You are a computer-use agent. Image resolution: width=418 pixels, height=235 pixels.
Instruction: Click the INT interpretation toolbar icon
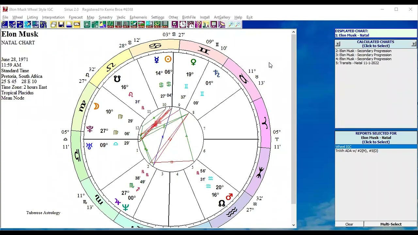click(x=126, y=24)
